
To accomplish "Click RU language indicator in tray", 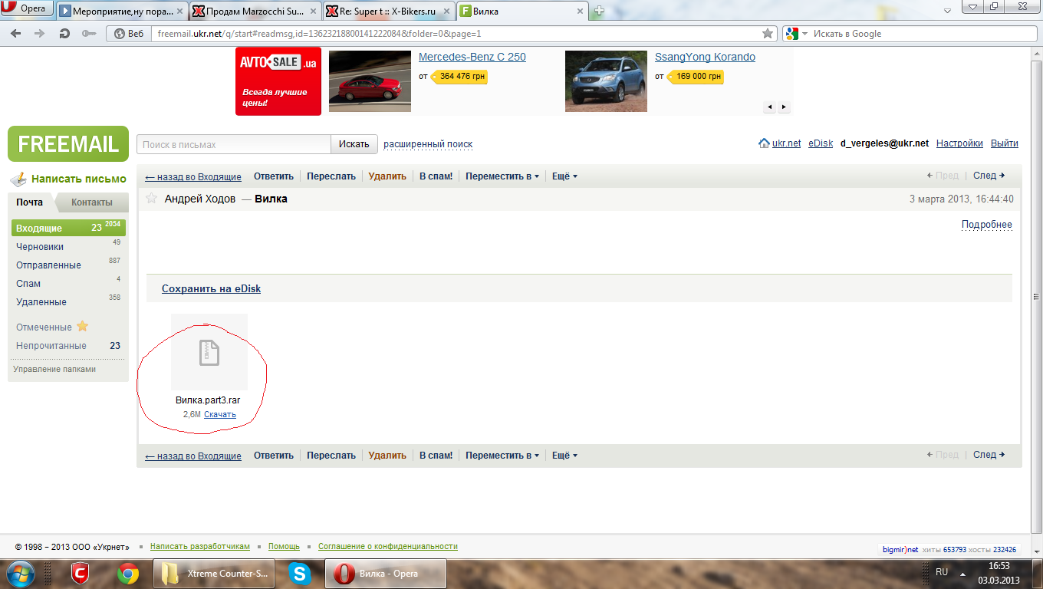I will (942, 572).
